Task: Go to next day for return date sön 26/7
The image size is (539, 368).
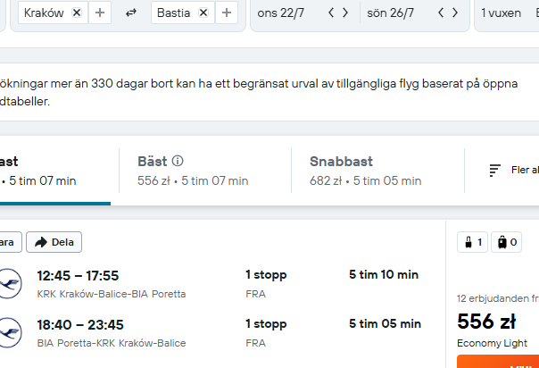Action: pyautogui.click(x=455, y=13)
